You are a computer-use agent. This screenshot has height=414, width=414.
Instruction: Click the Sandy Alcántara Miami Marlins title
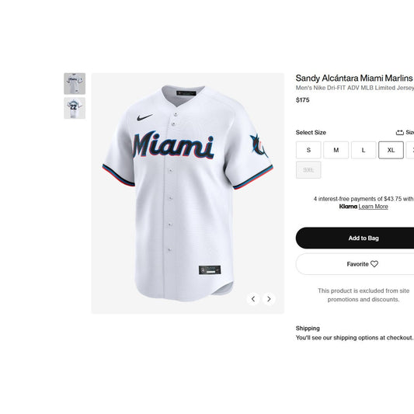pyautogui.click(x=354, y=78)
